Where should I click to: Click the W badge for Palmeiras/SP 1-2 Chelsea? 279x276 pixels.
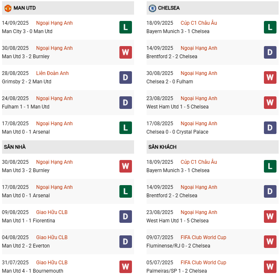point(270,267)
